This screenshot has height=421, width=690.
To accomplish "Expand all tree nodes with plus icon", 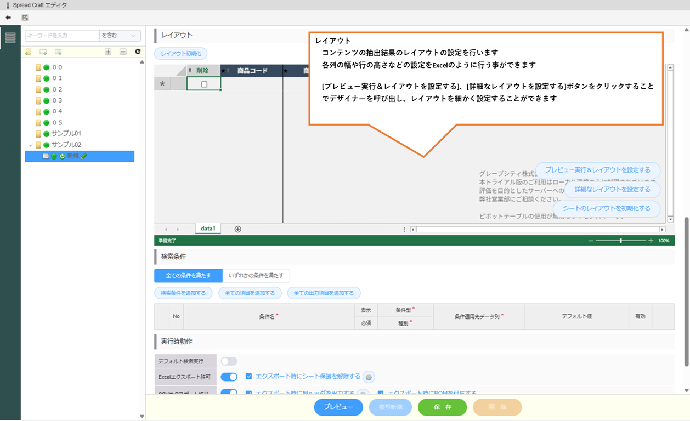I will 108,52.
